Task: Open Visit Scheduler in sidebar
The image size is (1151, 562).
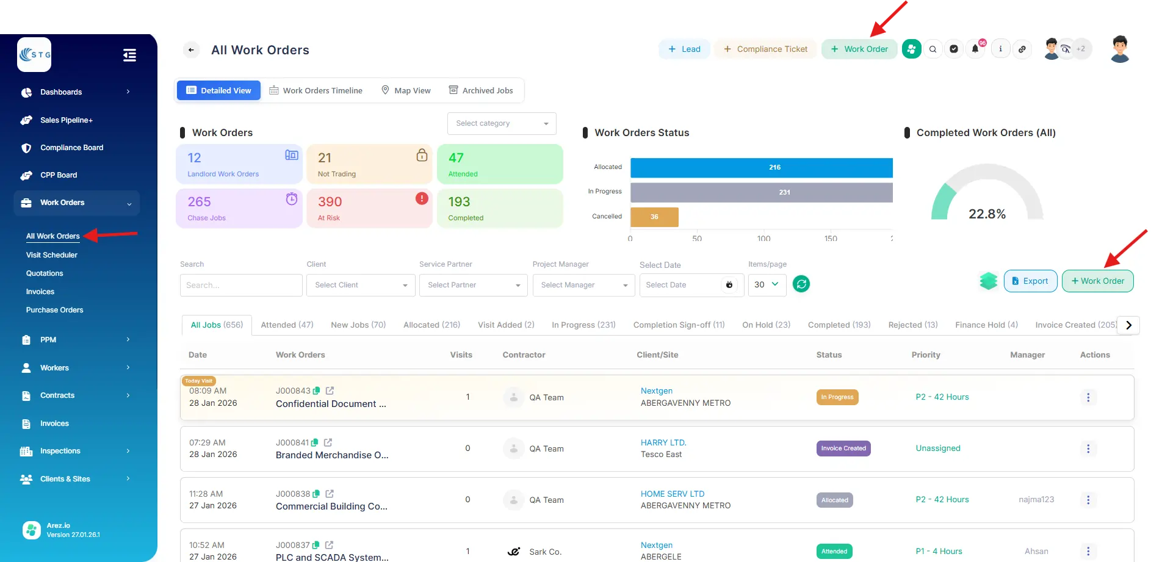Action: (52, 255)
